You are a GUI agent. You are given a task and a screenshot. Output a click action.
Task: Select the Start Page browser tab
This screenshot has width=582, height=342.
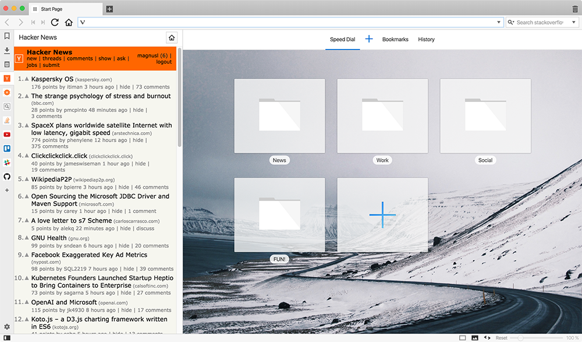click(65, 9)
